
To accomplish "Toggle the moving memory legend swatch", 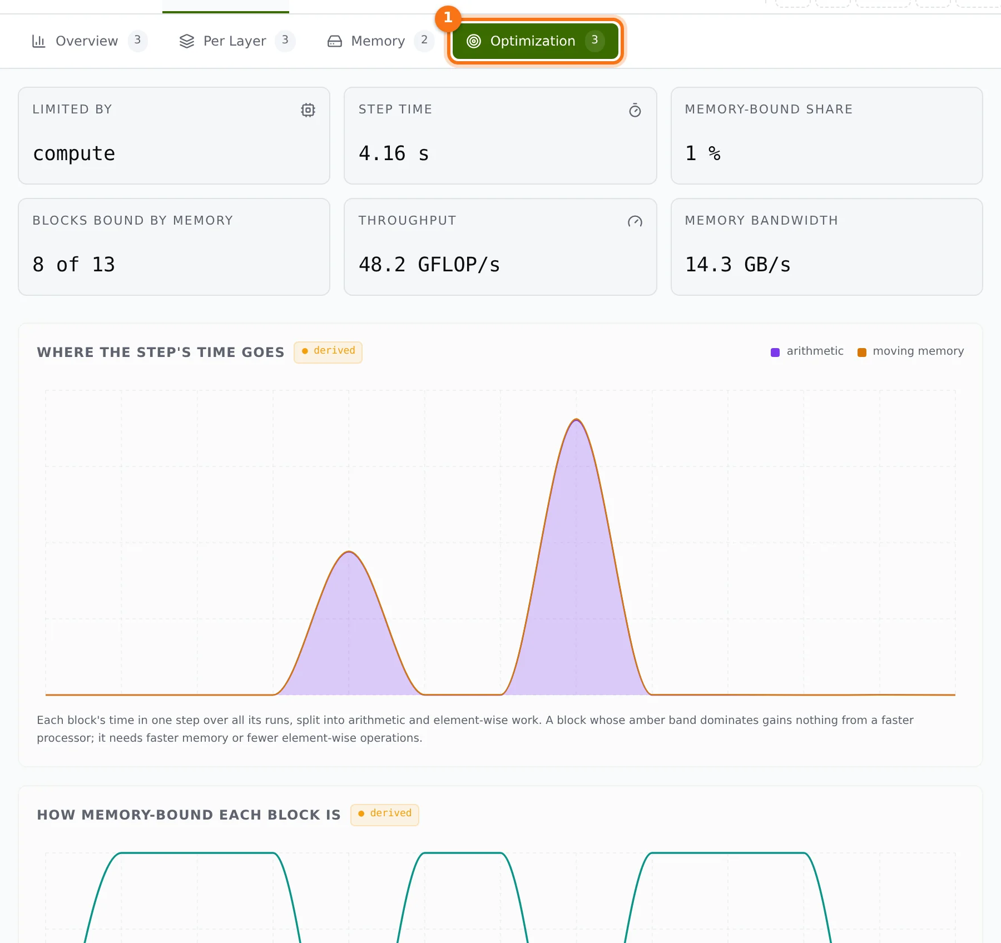I will pyautogui.click(x=862, y=352).
